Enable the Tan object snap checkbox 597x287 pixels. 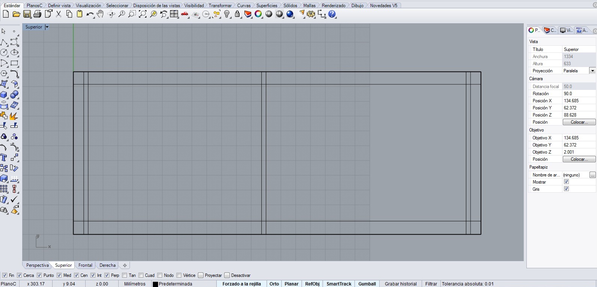click(x=125, y=275)
